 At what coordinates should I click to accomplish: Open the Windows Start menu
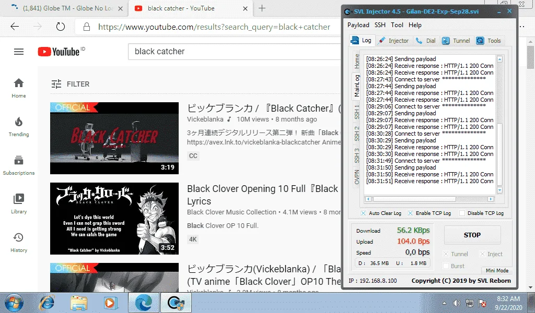[x=14, y=303]
